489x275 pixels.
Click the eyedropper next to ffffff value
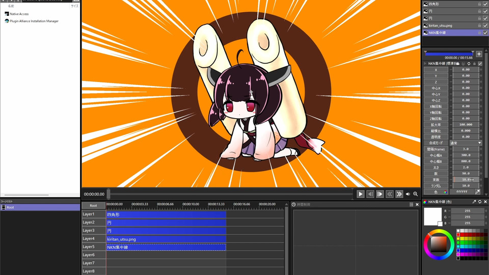click(477, 192)
